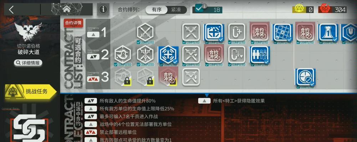Collapse the selected contracts panel blue arrow
Screen dimensions: 357x142
coord(207,95)
